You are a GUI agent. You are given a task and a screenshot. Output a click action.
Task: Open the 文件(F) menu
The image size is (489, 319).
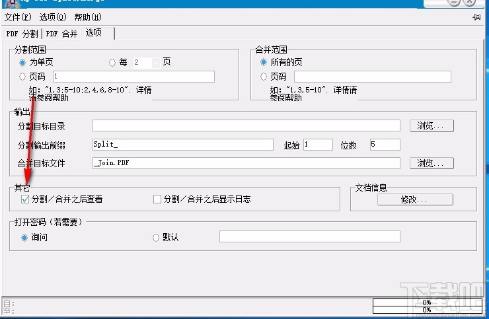(x=18, y=17)
